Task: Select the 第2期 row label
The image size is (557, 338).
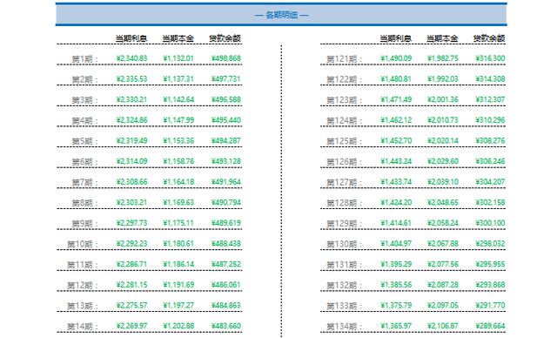Action: coord(85,79)
